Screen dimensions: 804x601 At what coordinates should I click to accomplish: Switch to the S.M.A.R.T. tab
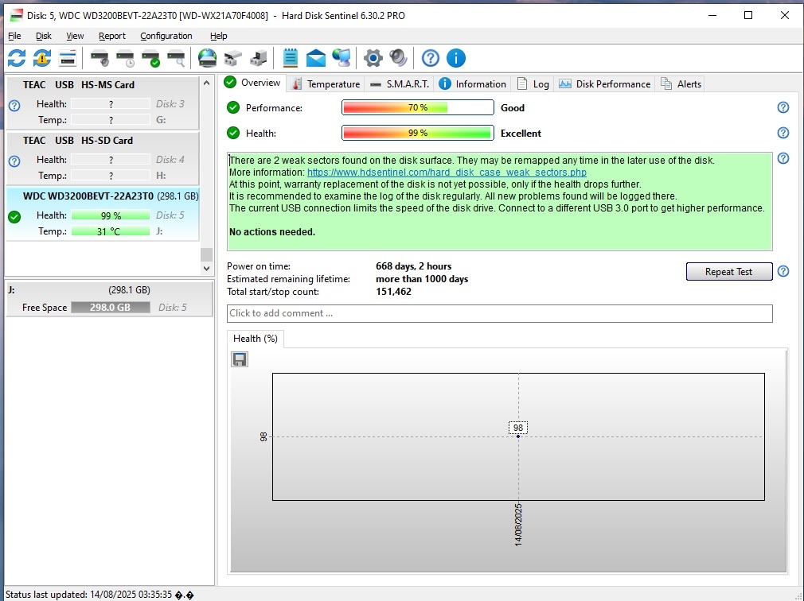[x=399, y=84]
